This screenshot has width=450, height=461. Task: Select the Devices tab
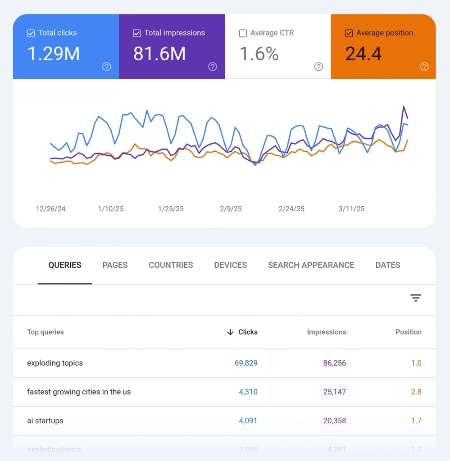click(x=230, y=265)
